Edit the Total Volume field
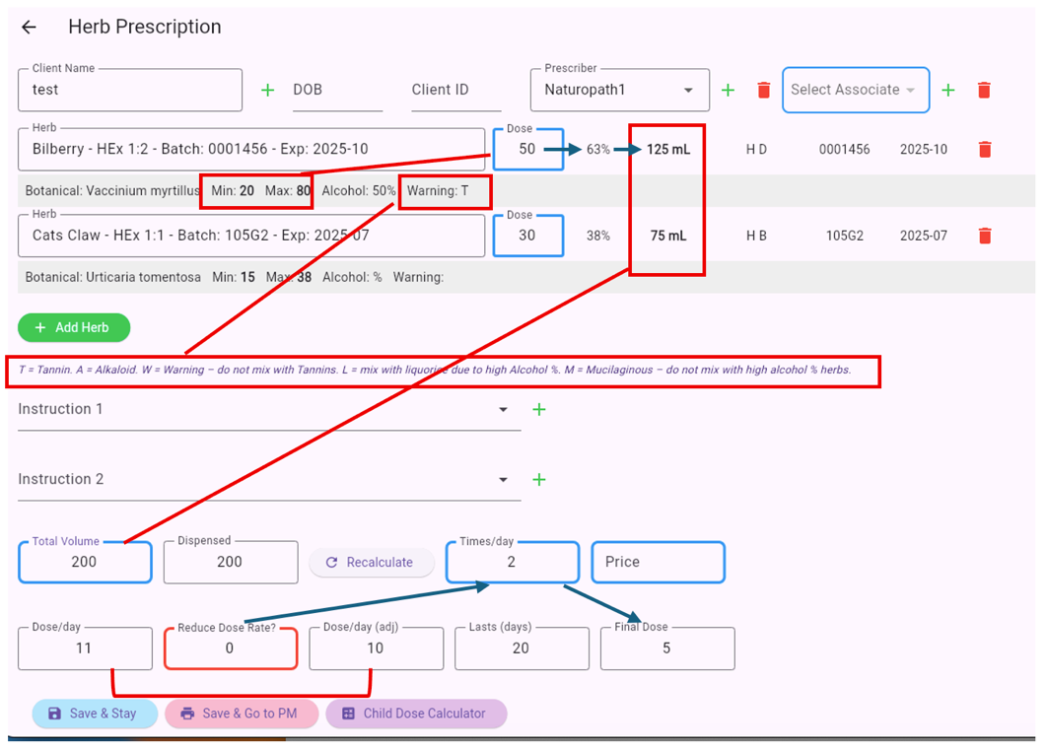 tap(85, 562)
